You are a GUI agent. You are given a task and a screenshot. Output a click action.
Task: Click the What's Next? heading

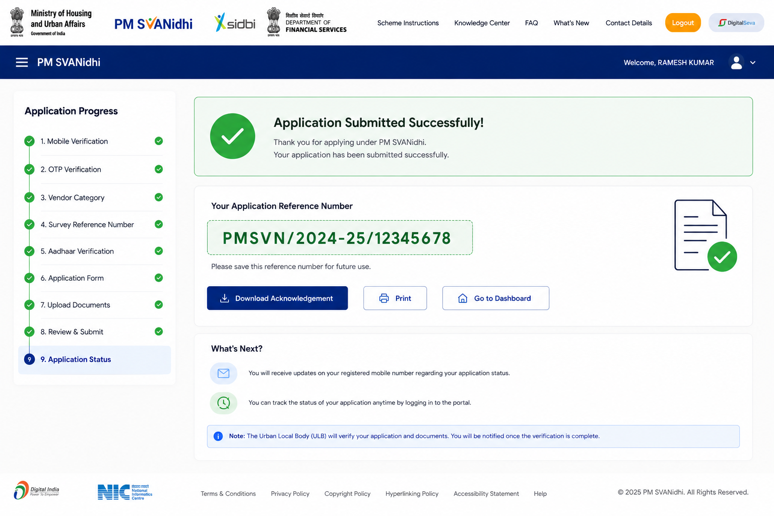[x=237, y=349]
